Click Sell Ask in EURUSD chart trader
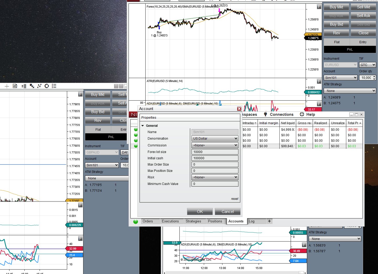This screenshot has height=274, width=378. click(x=363, y=16)
